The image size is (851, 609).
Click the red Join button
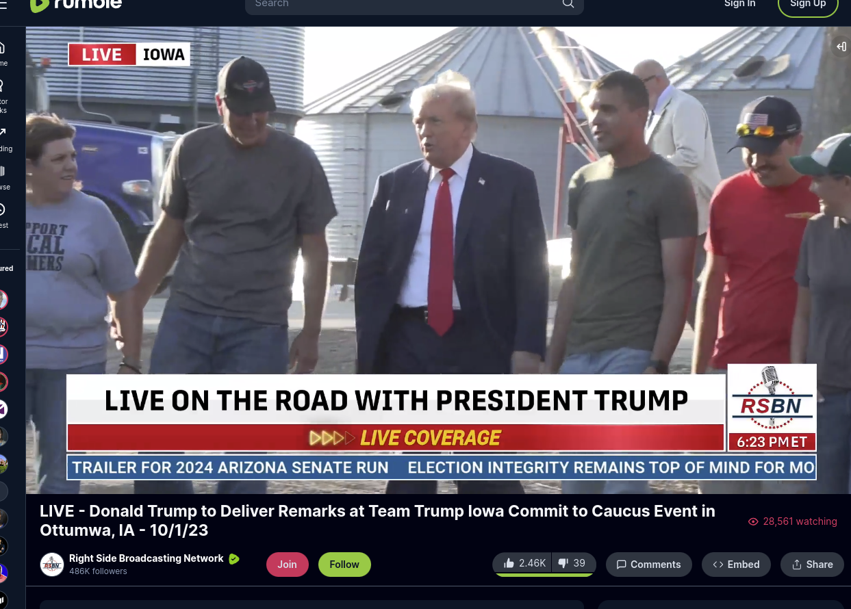[288, 565]
